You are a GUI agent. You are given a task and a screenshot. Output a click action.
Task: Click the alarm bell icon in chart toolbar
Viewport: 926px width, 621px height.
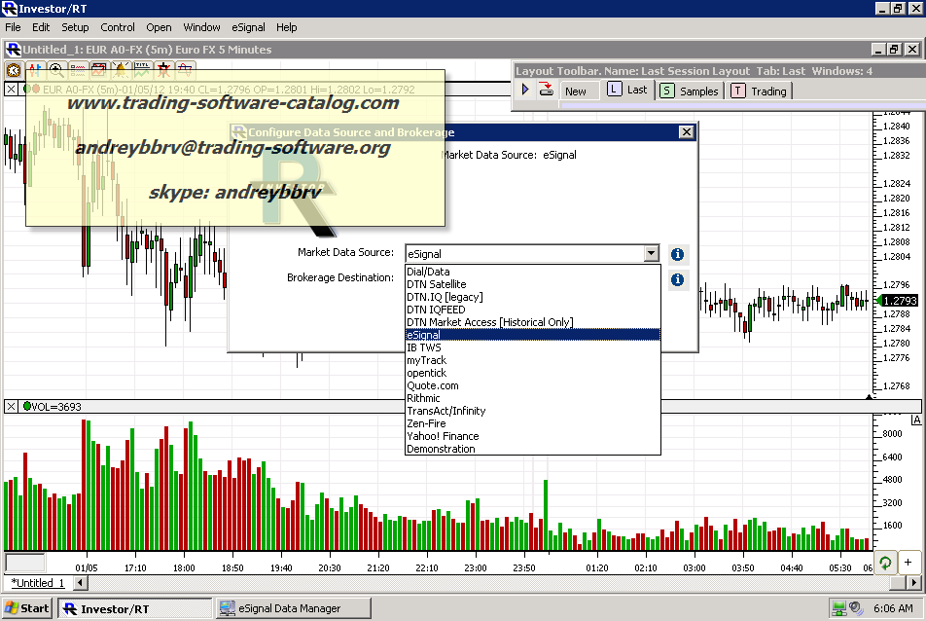click(x=121, y=70)
